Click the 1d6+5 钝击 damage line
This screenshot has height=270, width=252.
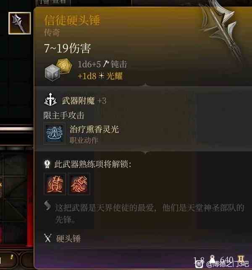coord(102,64)
